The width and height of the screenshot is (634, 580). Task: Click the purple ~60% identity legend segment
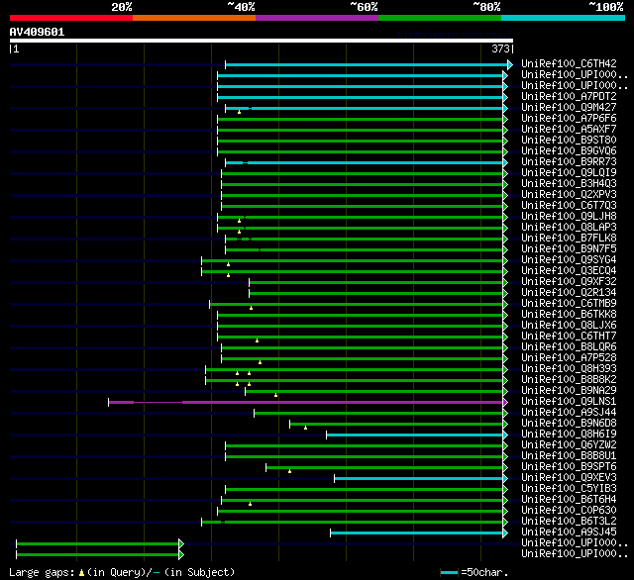pyautogui.click(x=317, y=18)
